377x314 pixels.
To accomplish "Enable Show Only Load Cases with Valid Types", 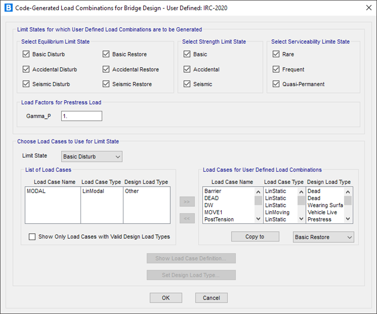I will (32, 237).
